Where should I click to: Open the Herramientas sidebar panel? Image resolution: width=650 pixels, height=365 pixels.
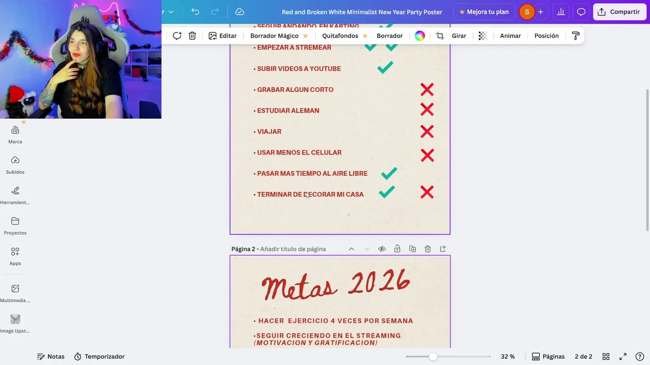pyautogui.click(x=15, y=196)
